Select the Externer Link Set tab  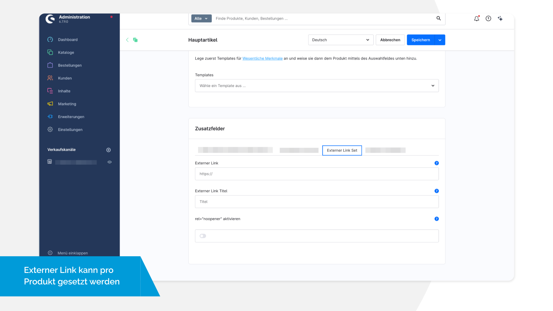point(342,150)
